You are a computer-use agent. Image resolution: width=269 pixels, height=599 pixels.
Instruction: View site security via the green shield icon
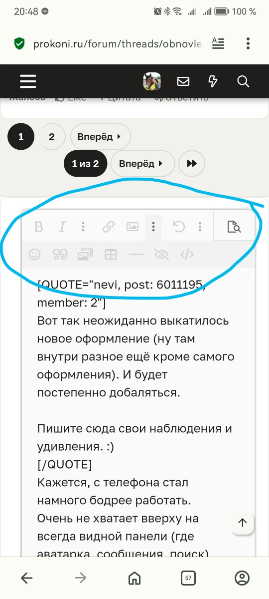click(19, 44)
